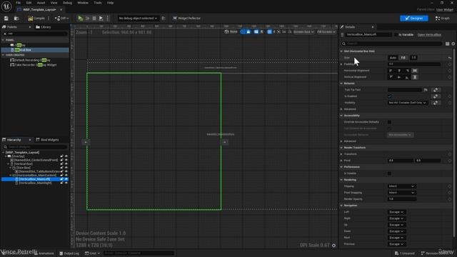The image size is (457, 257).
Task: Switch to Designer mode
Action: (414, 19)
